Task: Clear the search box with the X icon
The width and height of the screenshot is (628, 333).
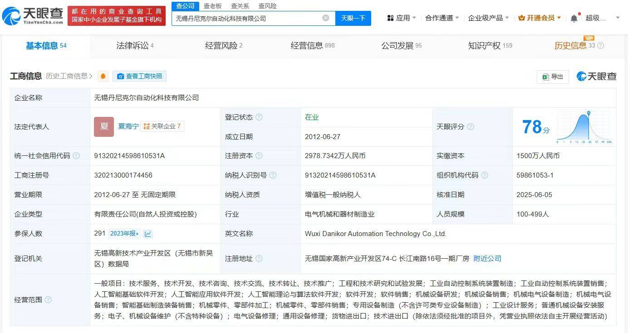Action: (x=326, y=18)
